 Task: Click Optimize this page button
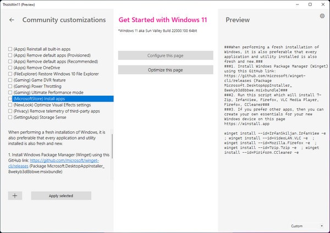point(166,70)
